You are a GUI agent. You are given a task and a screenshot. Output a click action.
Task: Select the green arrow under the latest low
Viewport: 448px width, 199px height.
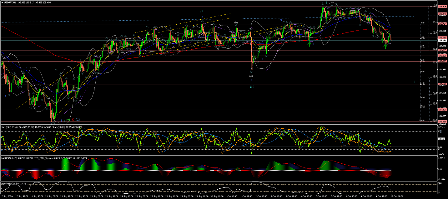[x=385, y=46]
